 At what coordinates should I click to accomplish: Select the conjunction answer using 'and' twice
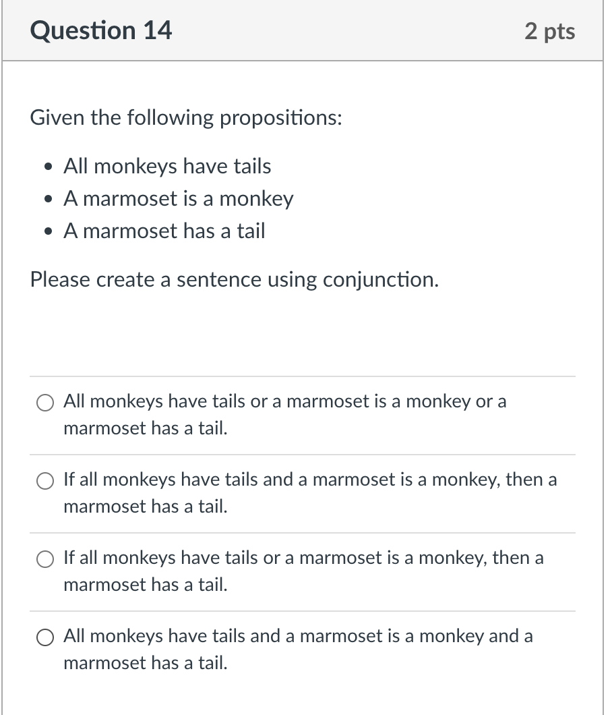pos(45,637)
